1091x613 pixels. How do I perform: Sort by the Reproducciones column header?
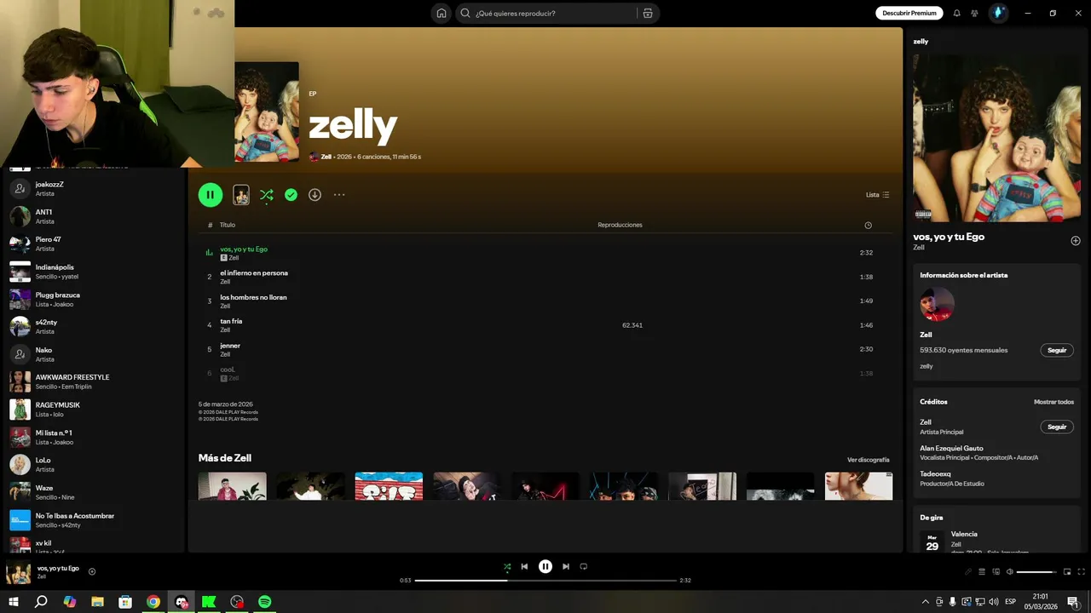tap(620, 225)
